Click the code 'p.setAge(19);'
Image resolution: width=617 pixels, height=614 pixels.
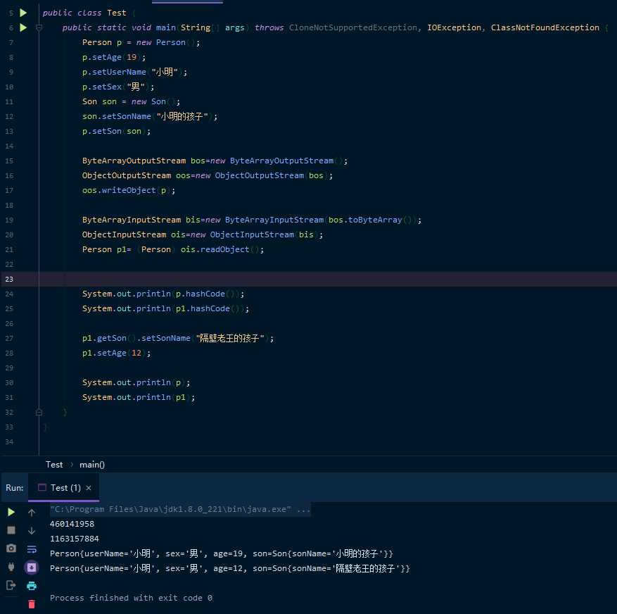click(114, 58)
